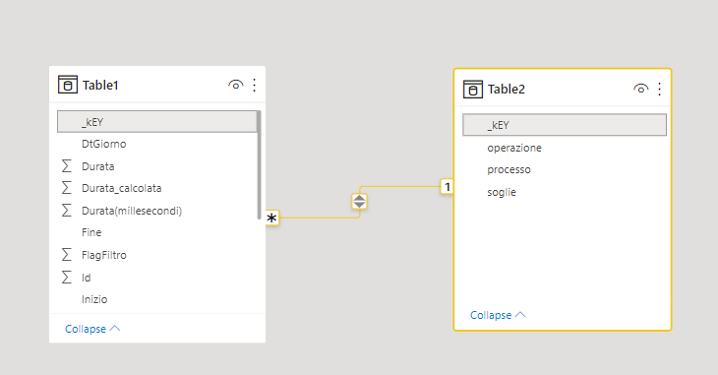Viewport: 718px width, 375px height.
Task: Select _kEY field in Table2
Action: point(565,125)
